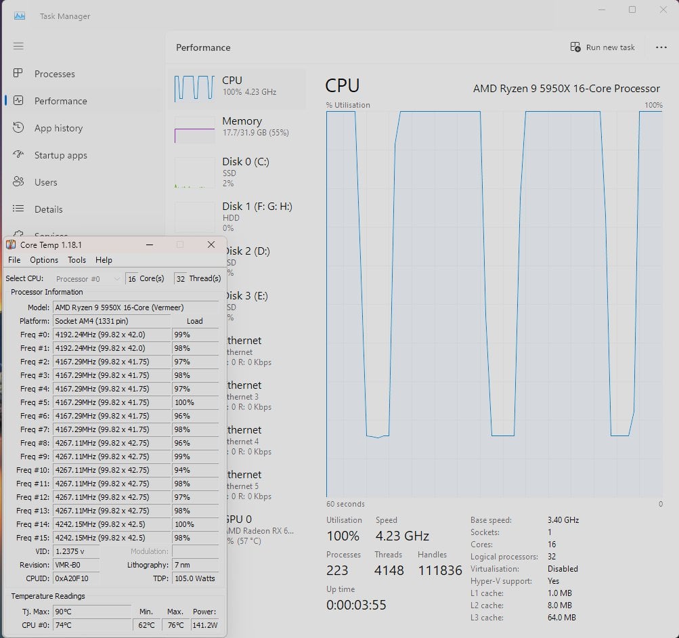This screenshot has height=638, width=679.
Task: Click the AMD Ryzen 9 5950X processor title
Action: tap(567, 88)
